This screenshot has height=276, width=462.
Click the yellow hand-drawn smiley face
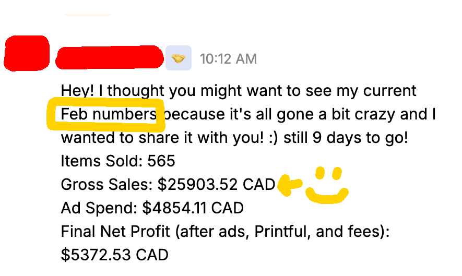pyautogui.click(x=327, y=185)
